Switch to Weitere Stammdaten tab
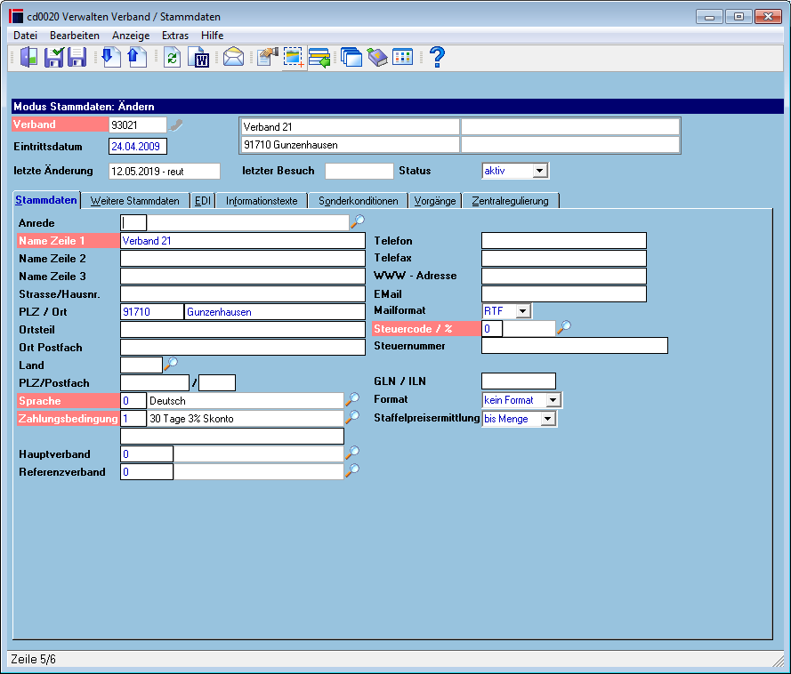 point(134,201)
